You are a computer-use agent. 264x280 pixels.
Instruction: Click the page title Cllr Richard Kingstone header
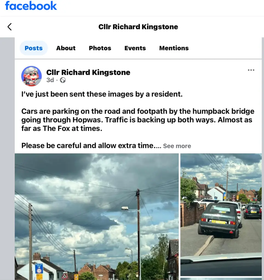pos(138,27)
